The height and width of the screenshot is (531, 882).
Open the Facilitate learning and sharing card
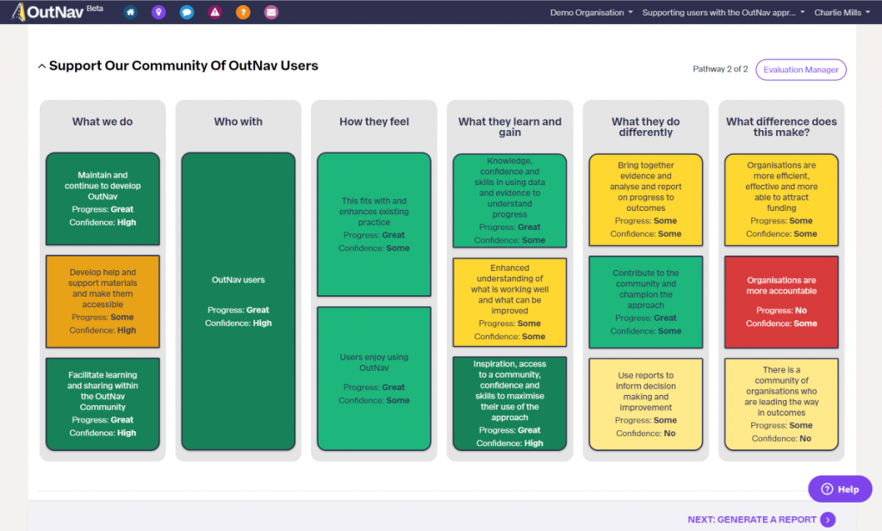click(x=102, y=404)
